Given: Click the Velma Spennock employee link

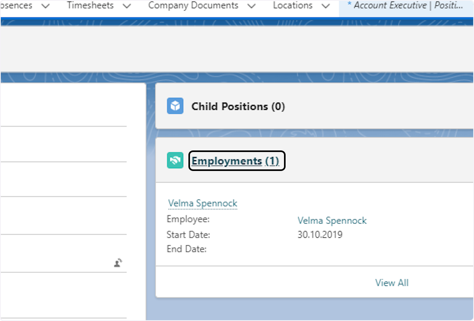Looking at the screenshot, I should click(332, 220).
